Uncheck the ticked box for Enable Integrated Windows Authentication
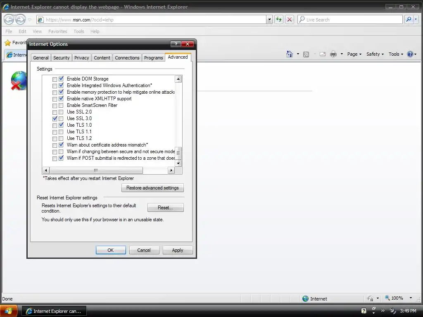 point(61,85)
